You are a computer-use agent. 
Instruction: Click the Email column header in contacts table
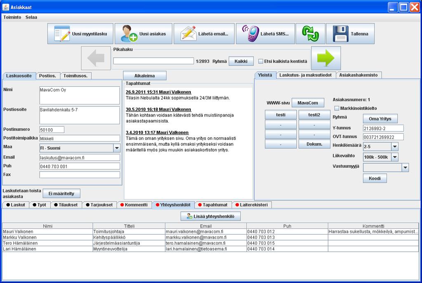coord(206,226)
